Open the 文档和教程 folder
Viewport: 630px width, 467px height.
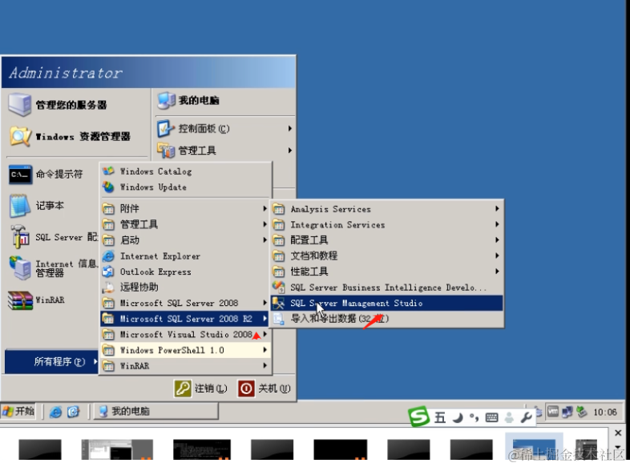click(x=386, y=256)
